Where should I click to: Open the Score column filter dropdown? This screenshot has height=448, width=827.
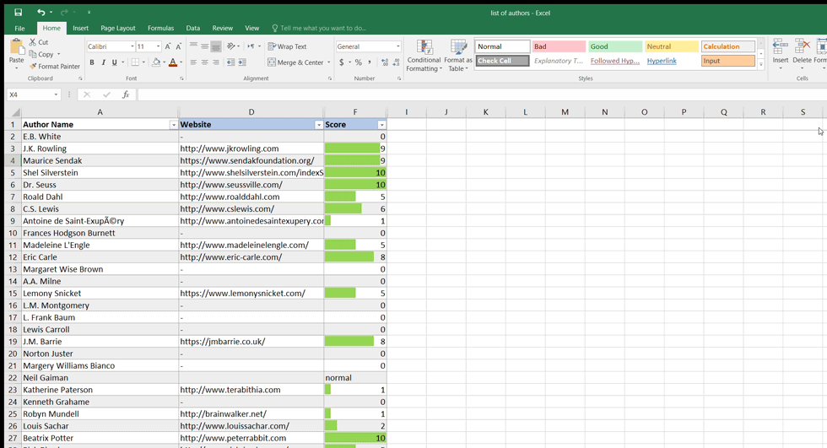click(x=381, y=125)
